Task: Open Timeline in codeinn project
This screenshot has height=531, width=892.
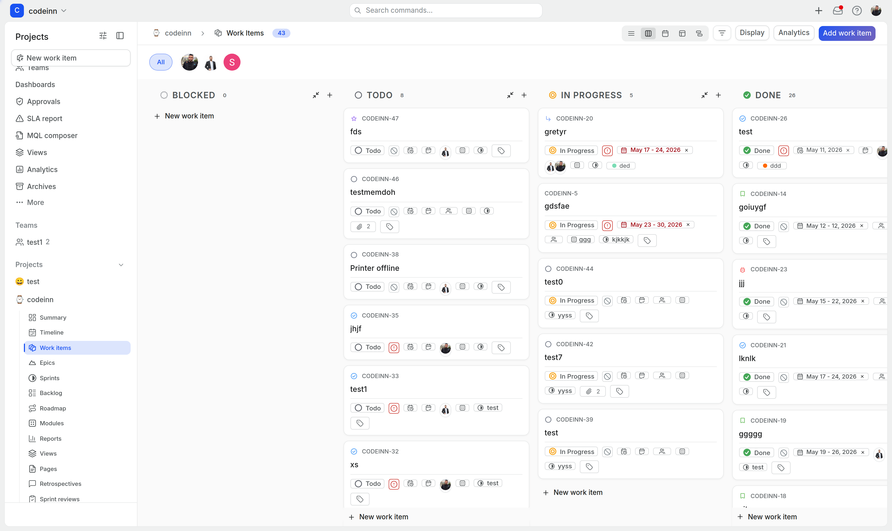Action: [x=52, y=333]
